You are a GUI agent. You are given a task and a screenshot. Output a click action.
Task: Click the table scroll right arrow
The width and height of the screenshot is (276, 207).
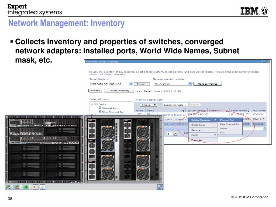(265, 129)
